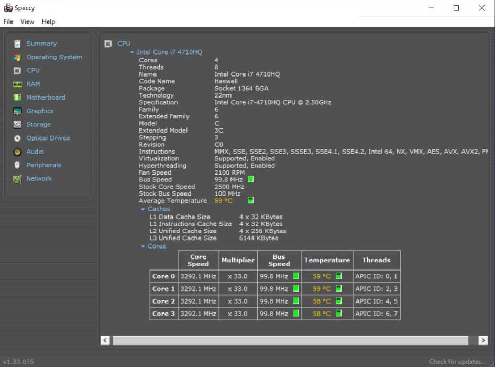495x367 pixels.
Task: Open the File menu
Action: coord(8,21)
